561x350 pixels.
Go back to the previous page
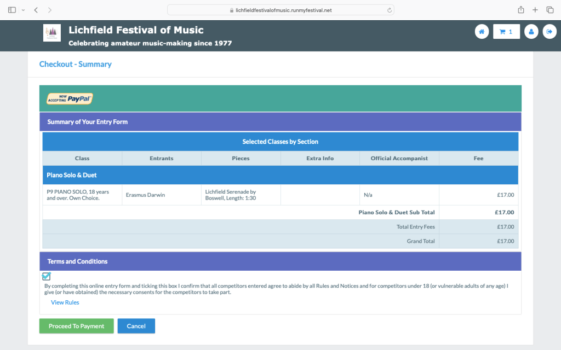36,10
